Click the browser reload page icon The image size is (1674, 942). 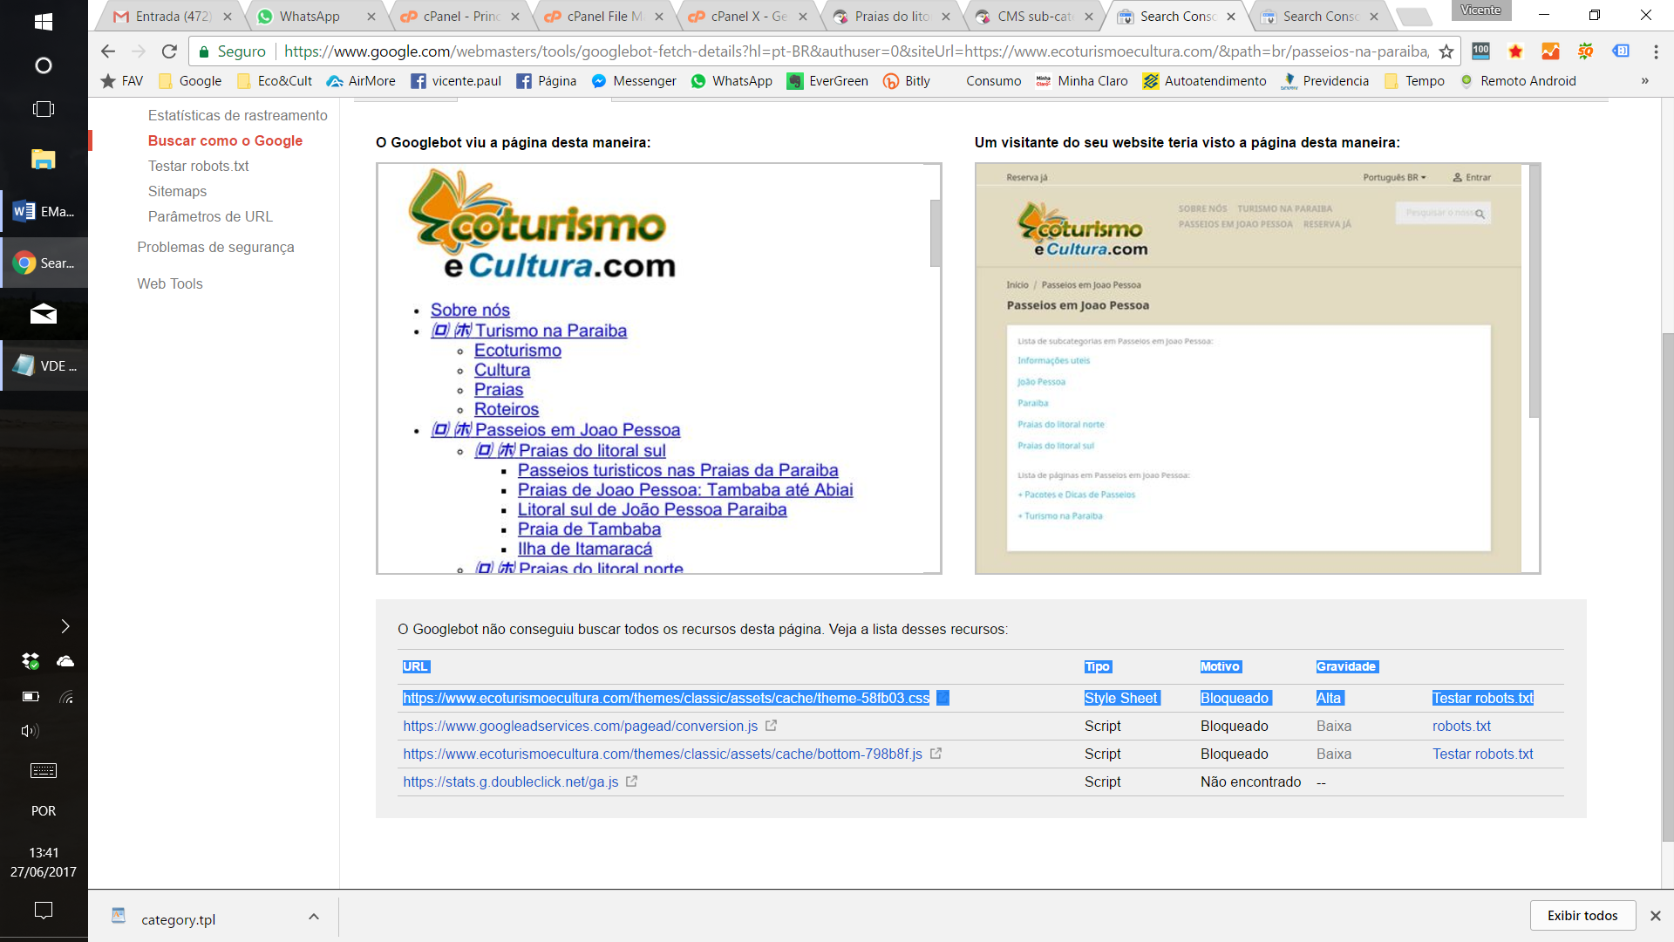[x=169, y=51]
